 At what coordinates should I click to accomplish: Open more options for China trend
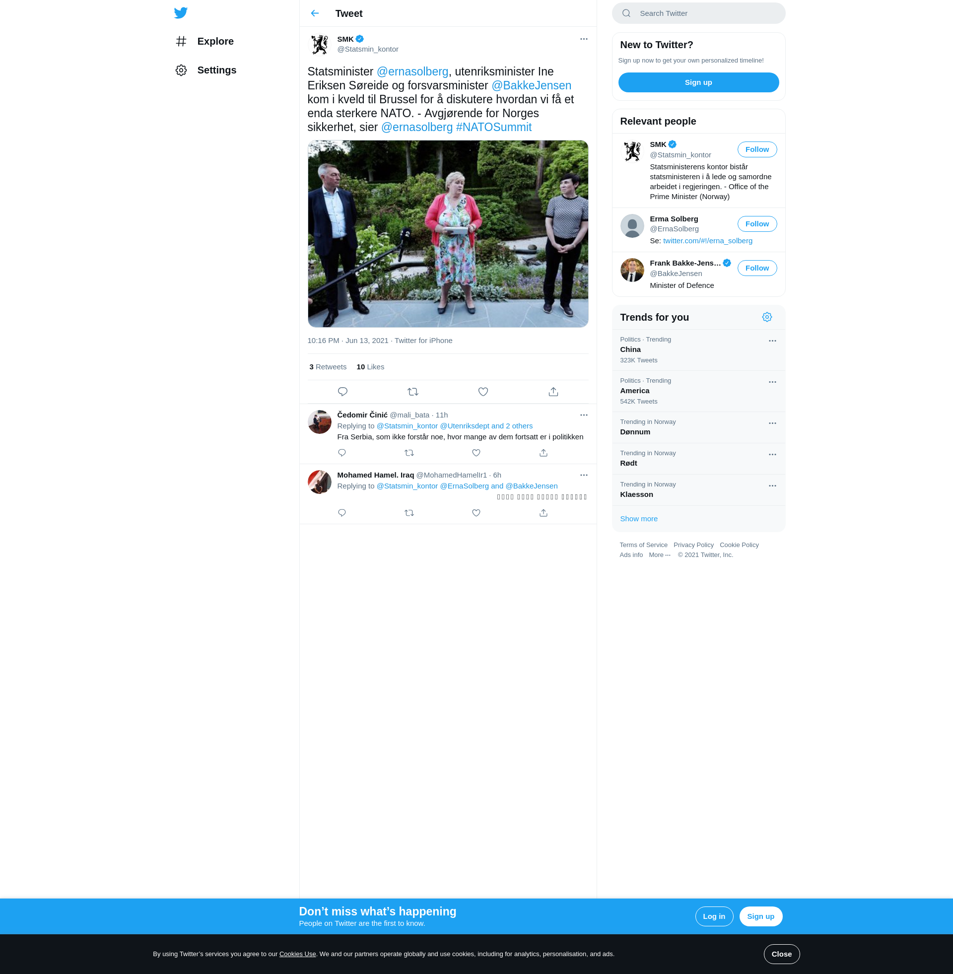point(772,341)
